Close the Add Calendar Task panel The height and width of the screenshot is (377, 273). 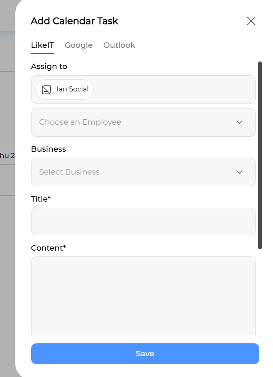(251, 21)
